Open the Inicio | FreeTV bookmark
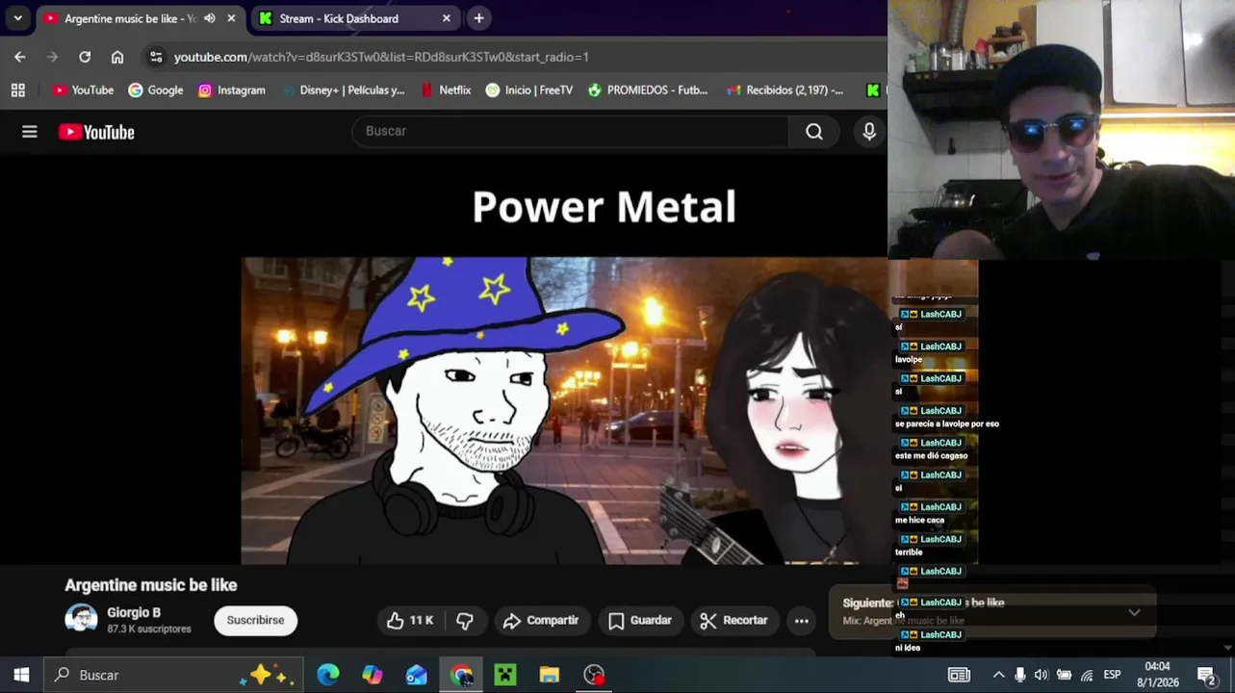Image resolution: width=1235 pixels, height=693 pixels. 528,90
